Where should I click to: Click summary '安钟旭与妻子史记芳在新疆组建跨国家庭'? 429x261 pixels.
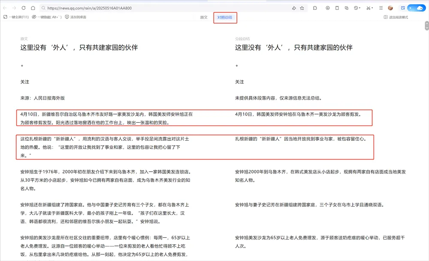click(x=310, y=205)
